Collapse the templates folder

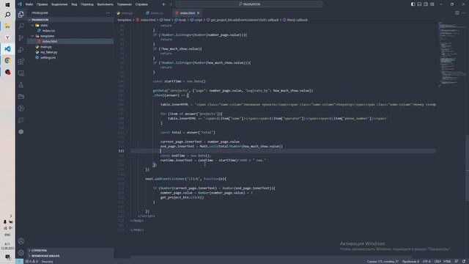(70, 36)
